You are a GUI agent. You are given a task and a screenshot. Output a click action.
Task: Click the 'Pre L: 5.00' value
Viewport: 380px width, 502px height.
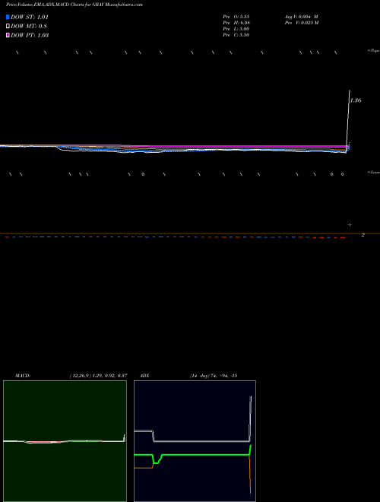tap(236, 29)
